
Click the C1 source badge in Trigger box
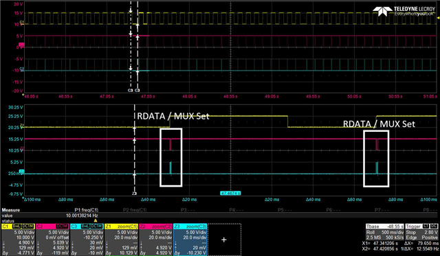pyautogui.click(x=426, y=226)
